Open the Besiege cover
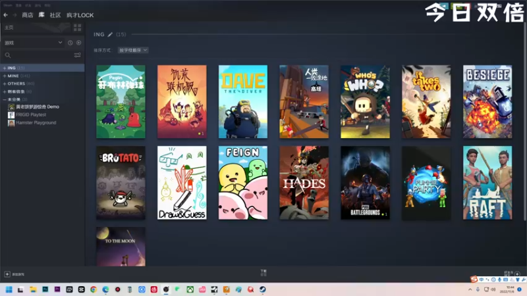Viewport: 527px width, 296px height. [x=487, y=102]
